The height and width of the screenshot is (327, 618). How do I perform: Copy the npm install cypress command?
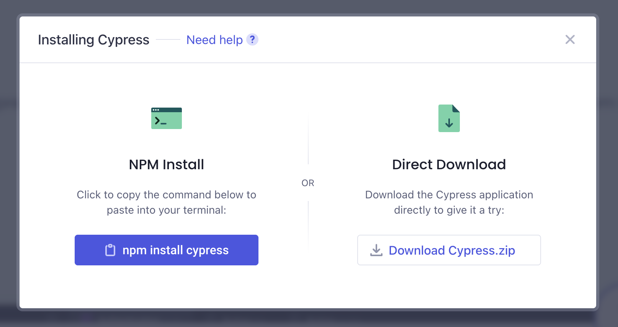(167, 250)
